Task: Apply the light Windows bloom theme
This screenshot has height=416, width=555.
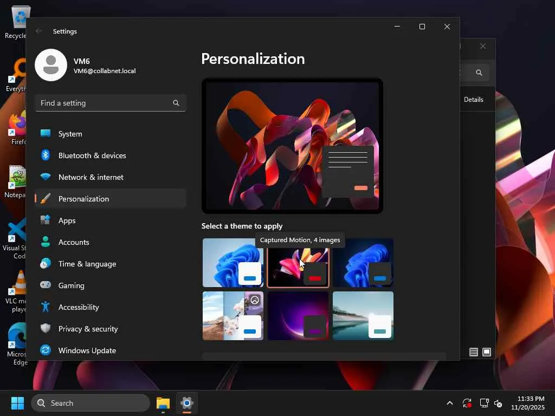Action: coord(233,263)
